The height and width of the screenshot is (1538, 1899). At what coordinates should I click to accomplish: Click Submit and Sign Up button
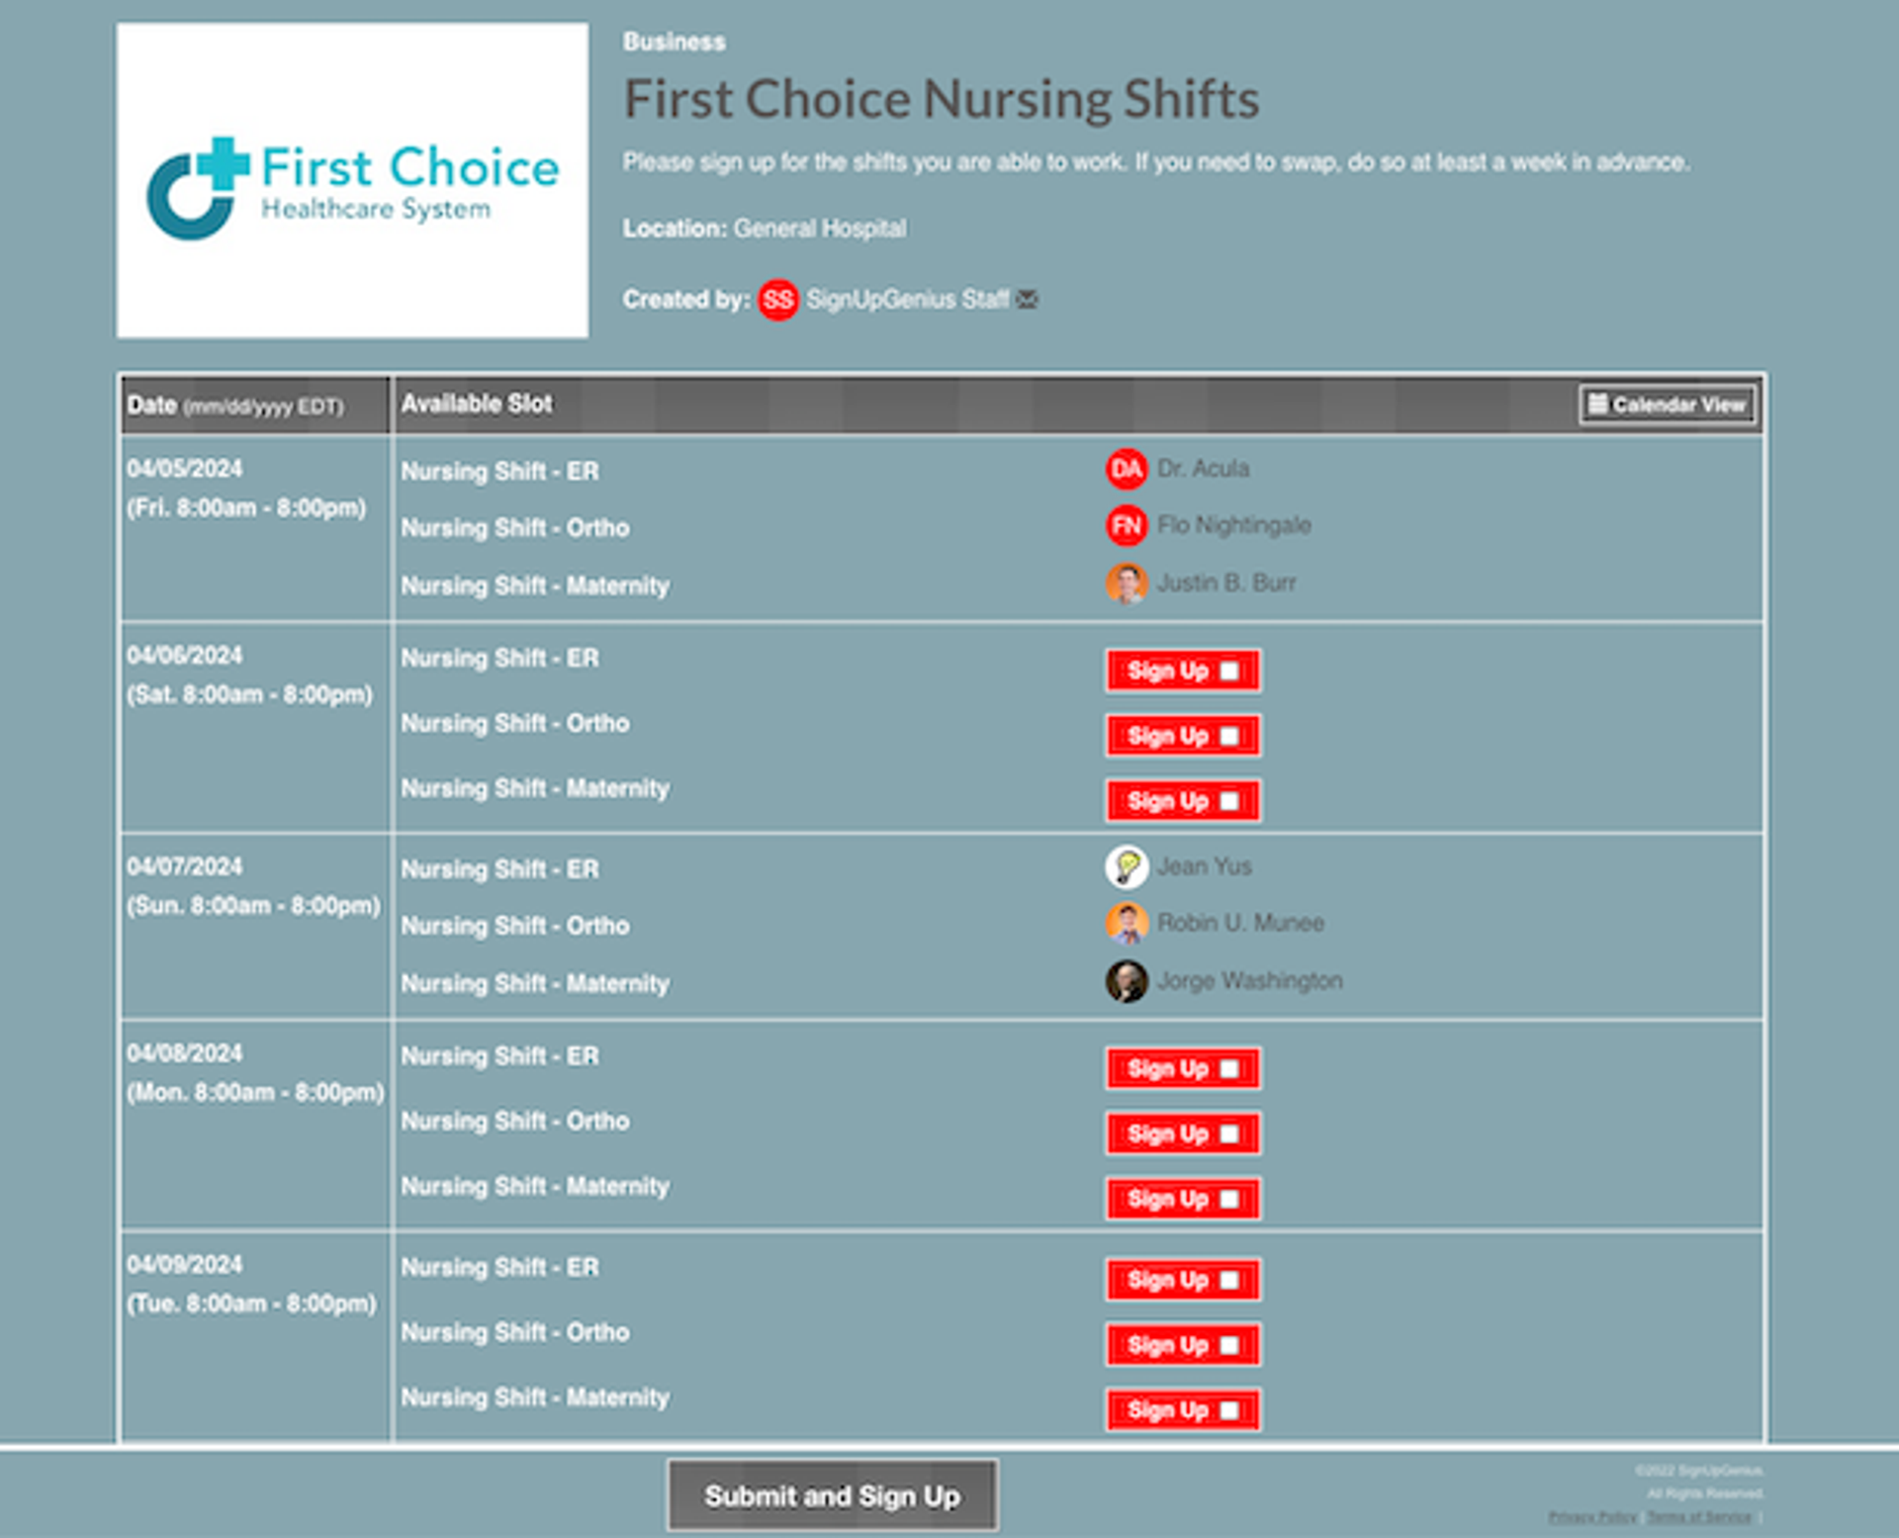pos(833,1495)
